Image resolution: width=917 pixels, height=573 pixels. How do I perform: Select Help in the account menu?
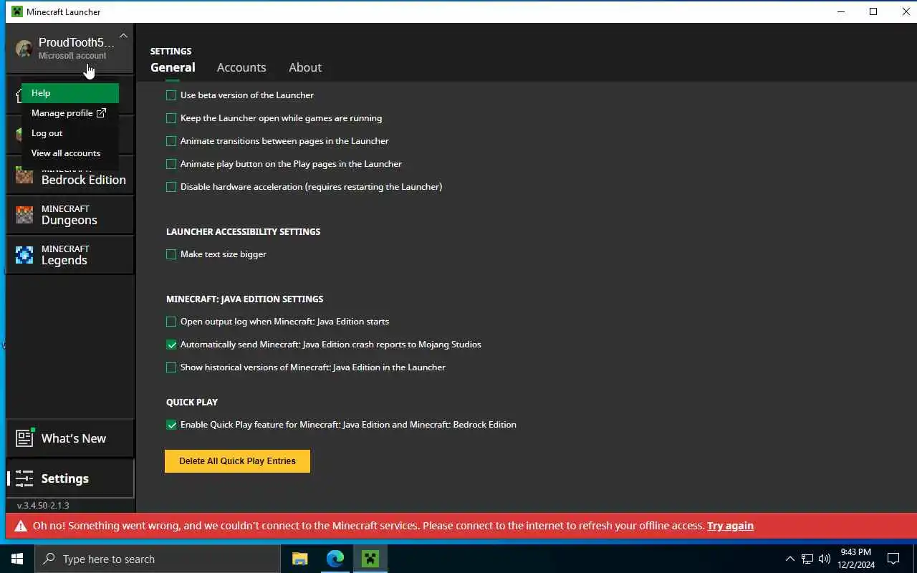[70, 93]
